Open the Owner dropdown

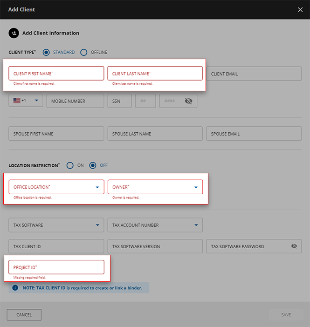pyautogui.click(x=196, y=187)
